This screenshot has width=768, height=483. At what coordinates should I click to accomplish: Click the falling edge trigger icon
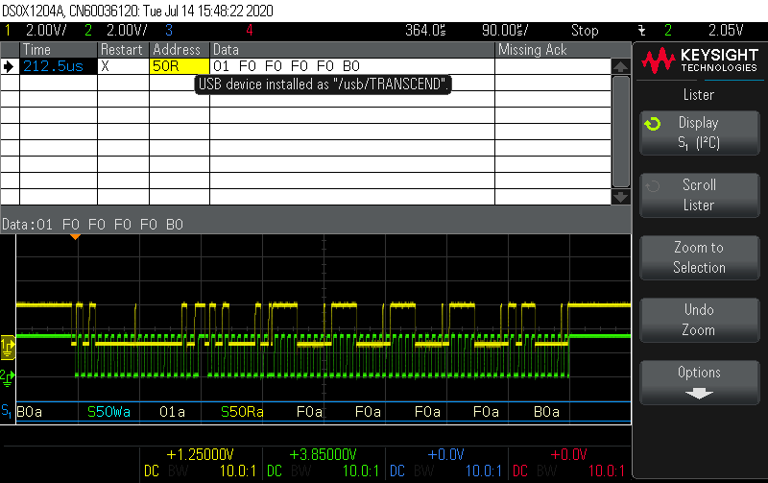pyautogui.click(x=641, y=31)
